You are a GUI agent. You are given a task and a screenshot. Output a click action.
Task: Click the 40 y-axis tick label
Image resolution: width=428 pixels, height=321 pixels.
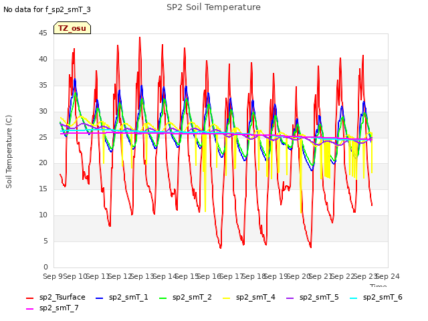43,59
